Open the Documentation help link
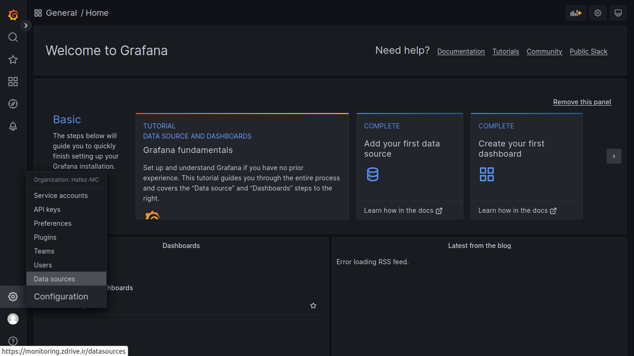The width and height of the screenshot is (634, 356). pyautogui.click(x=461, y=51)
